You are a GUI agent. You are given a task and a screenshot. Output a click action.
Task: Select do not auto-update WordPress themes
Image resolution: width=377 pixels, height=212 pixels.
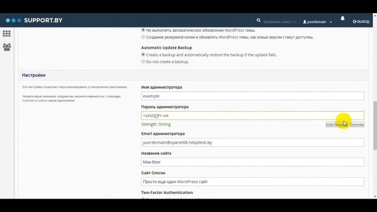pos(143,30)
